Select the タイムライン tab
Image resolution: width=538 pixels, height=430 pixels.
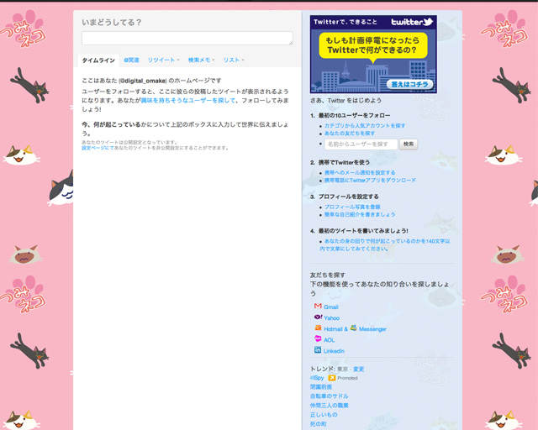tap(98, 60)
